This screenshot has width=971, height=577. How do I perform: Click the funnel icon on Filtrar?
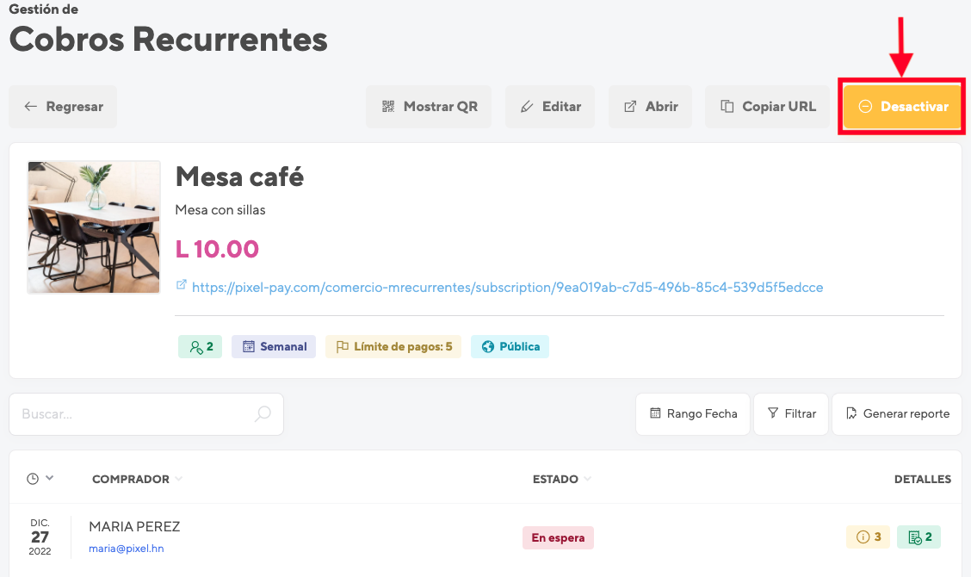773,413
